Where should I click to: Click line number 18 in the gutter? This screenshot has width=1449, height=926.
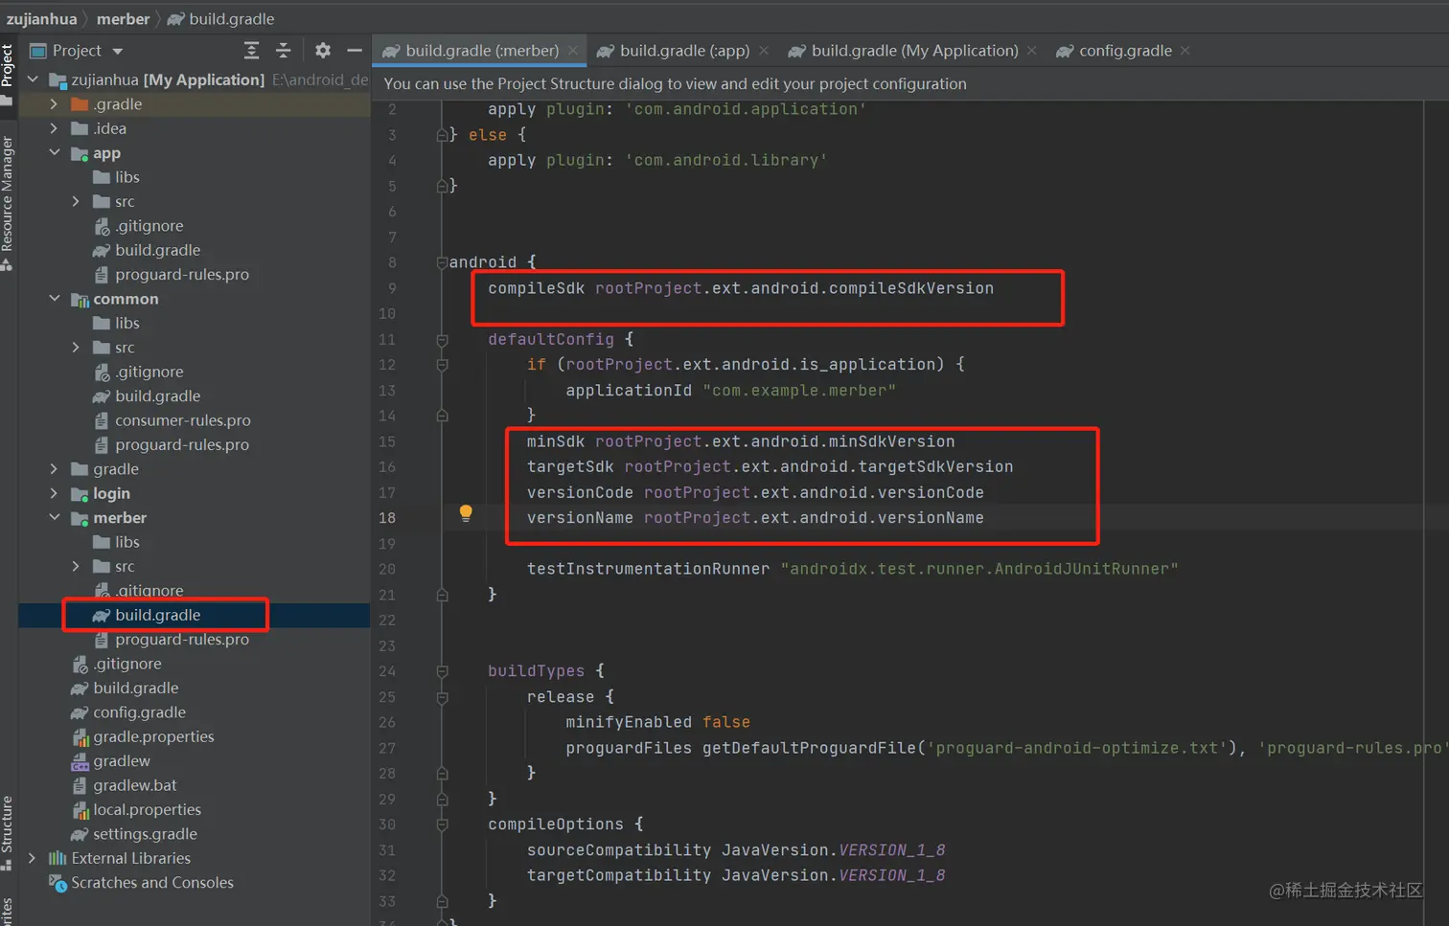click(387, 518)
